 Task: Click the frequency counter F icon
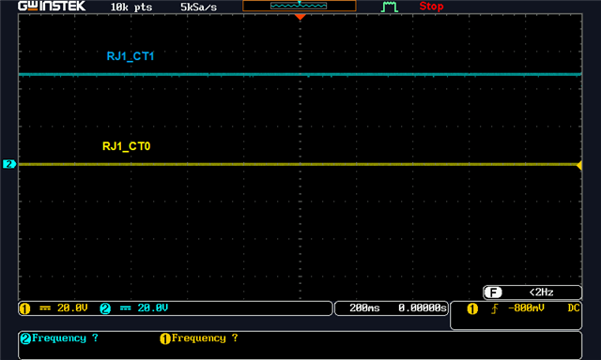point(493,292)
